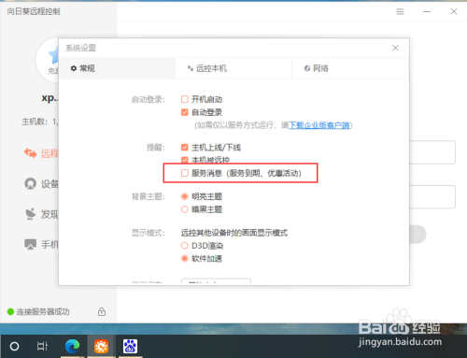Open the Windows search circle in taskbar
The image size is (467, 358).
[x=14, y=346]
